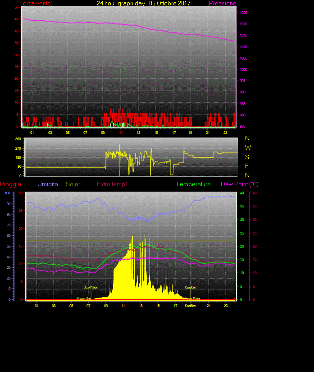Click the 'Pressione' axis label

pos(223,3)
